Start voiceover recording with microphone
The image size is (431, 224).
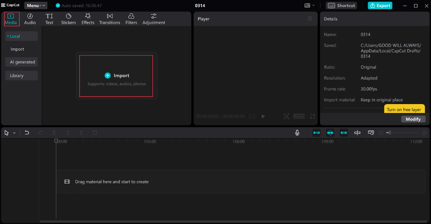(297, 133)
